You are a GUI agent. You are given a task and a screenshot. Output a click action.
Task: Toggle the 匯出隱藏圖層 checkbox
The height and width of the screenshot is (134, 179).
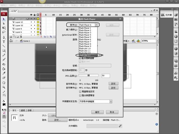pyautogui.click(x=80, y=58)
